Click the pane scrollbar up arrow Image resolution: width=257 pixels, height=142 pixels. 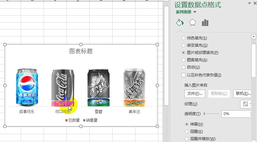(254, 36)
